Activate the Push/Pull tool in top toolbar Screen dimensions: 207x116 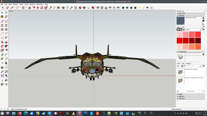click(29, 8)
